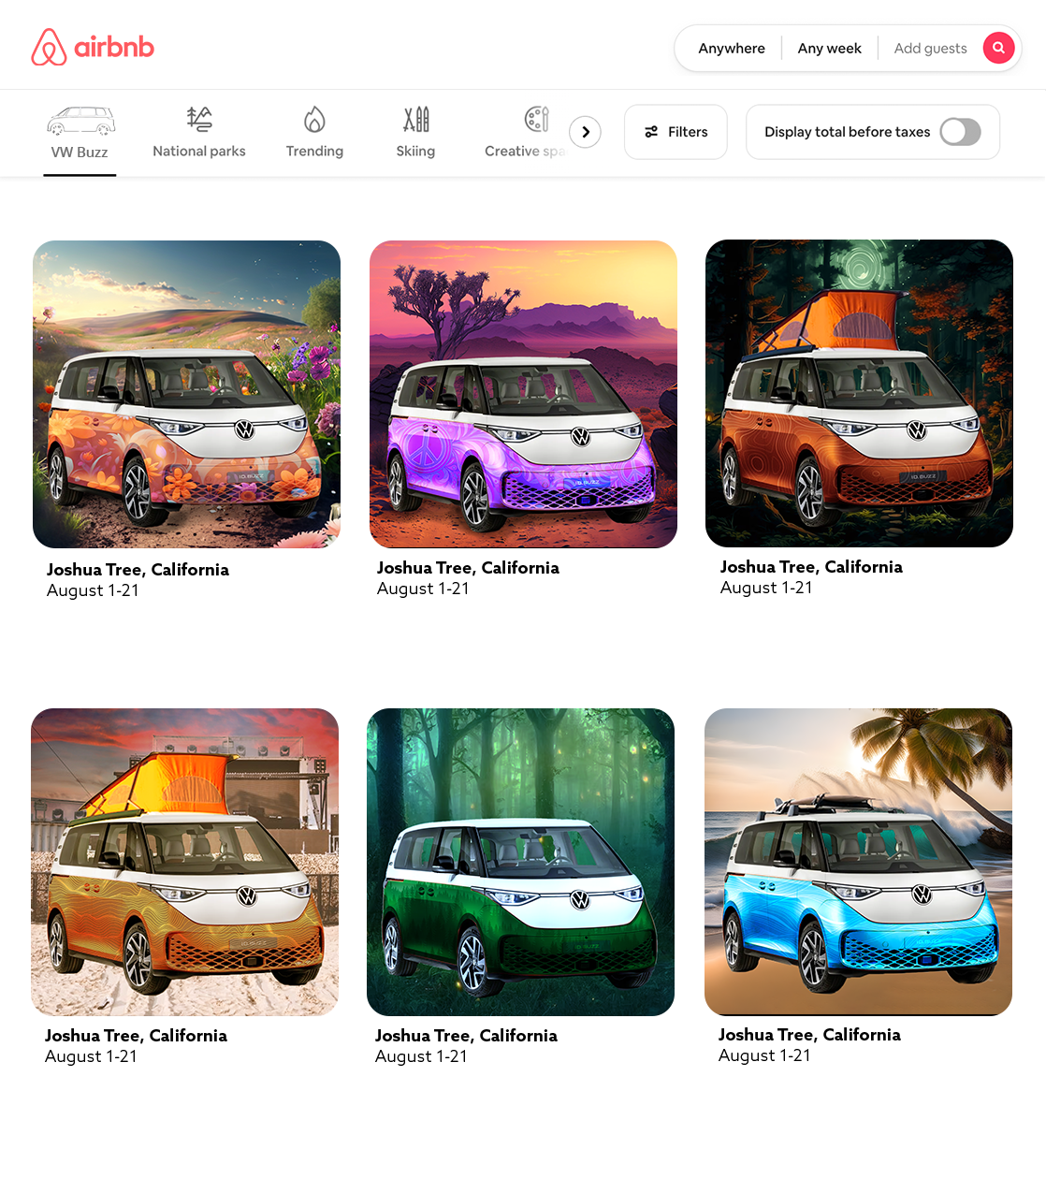Show more categories with right chevron
The width and height of the screenshot is (1046, 1193).
[x=586, y=132]
